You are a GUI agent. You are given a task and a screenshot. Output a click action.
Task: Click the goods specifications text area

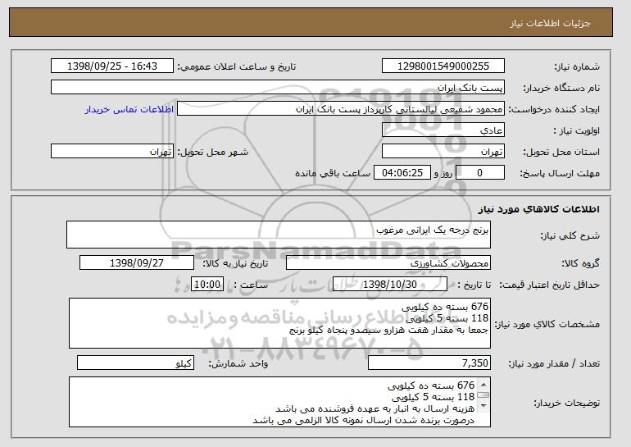[279, 323]
